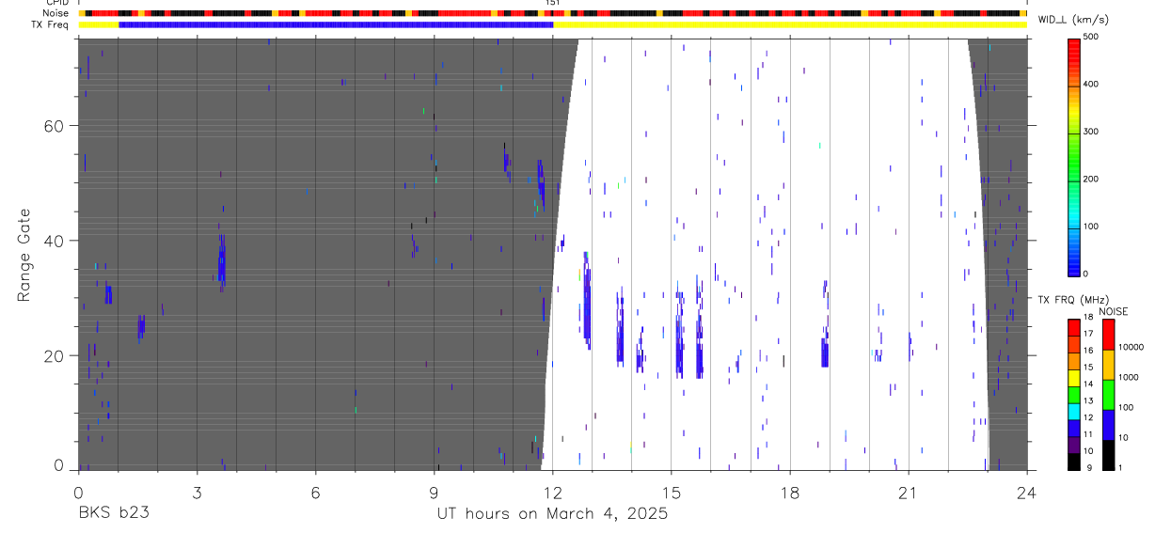Click the 21 tick on the UT hours axis

coord(908,493)
